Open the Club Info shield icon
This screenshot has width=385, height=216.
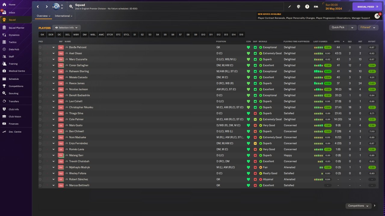[x=4, y=109]
